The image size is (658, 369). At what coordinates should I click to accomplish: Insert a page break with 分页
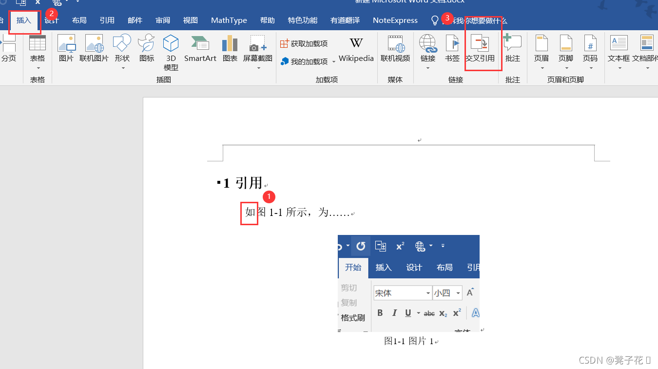point(8,48)
